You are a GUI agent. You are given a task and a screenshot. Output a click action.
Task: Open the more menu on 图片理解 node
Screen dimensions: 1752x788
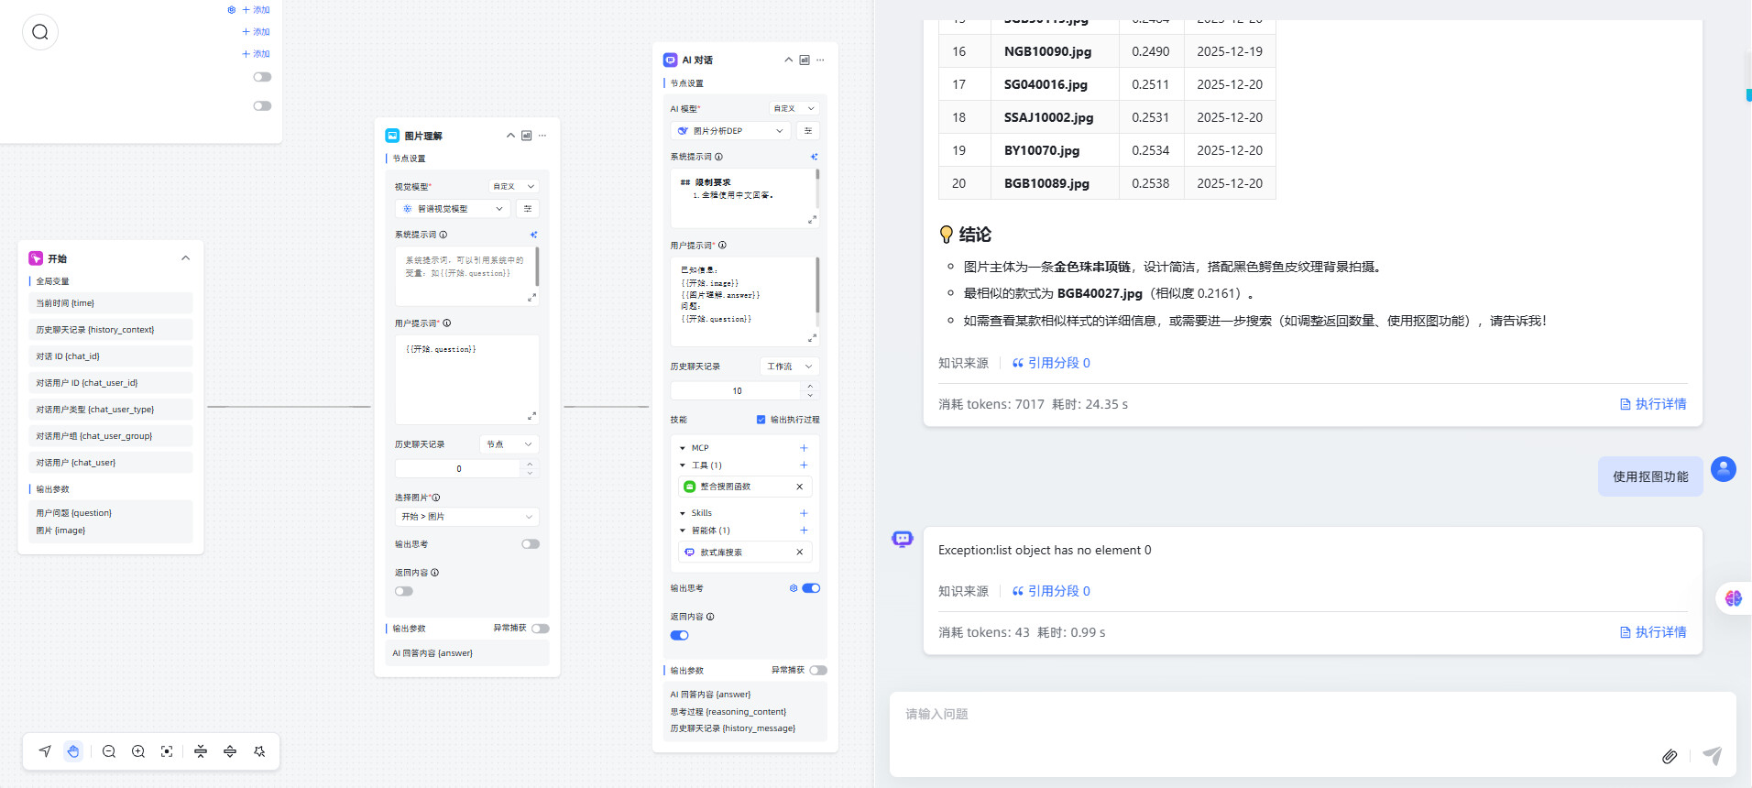click(542, 136)
